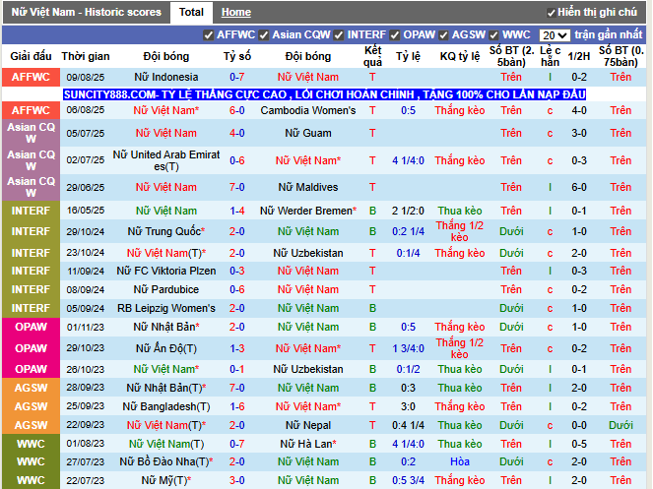Select the Nữ Indonesia team name

(165, 77)
